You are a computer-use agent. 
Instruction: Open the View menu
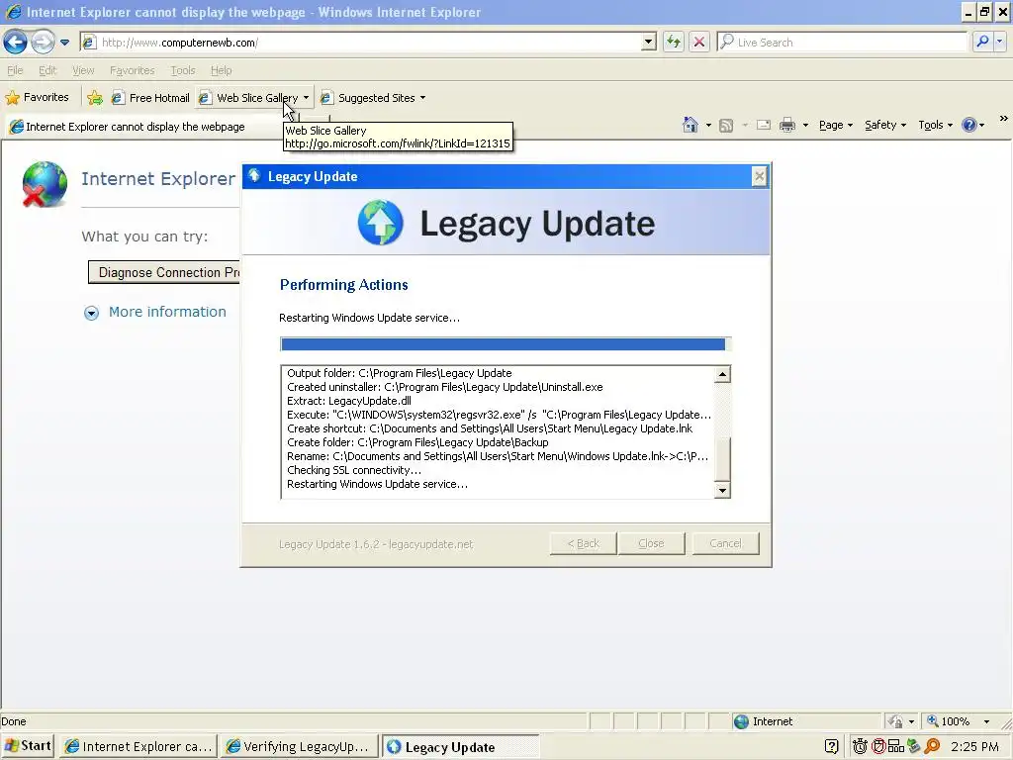83,70
